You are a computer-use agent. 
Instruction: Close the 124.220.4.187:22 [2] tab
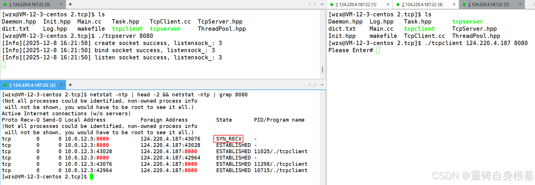61,85
